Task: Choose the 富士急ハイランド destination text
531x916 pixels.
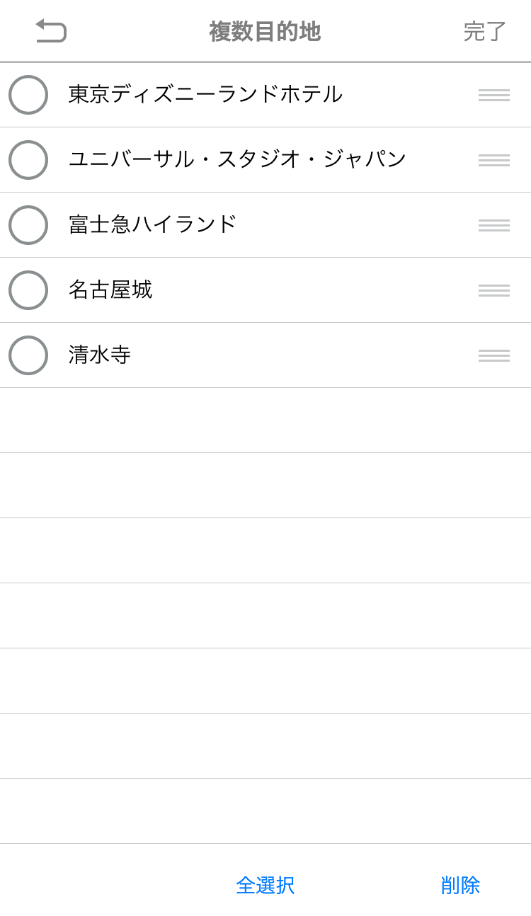Action: click(x=152, y=224)
